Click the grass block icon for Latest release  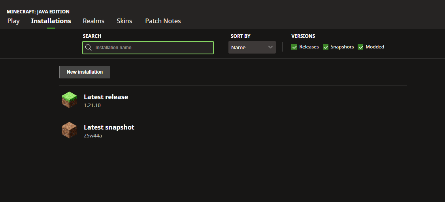click(x=69, y=100)
